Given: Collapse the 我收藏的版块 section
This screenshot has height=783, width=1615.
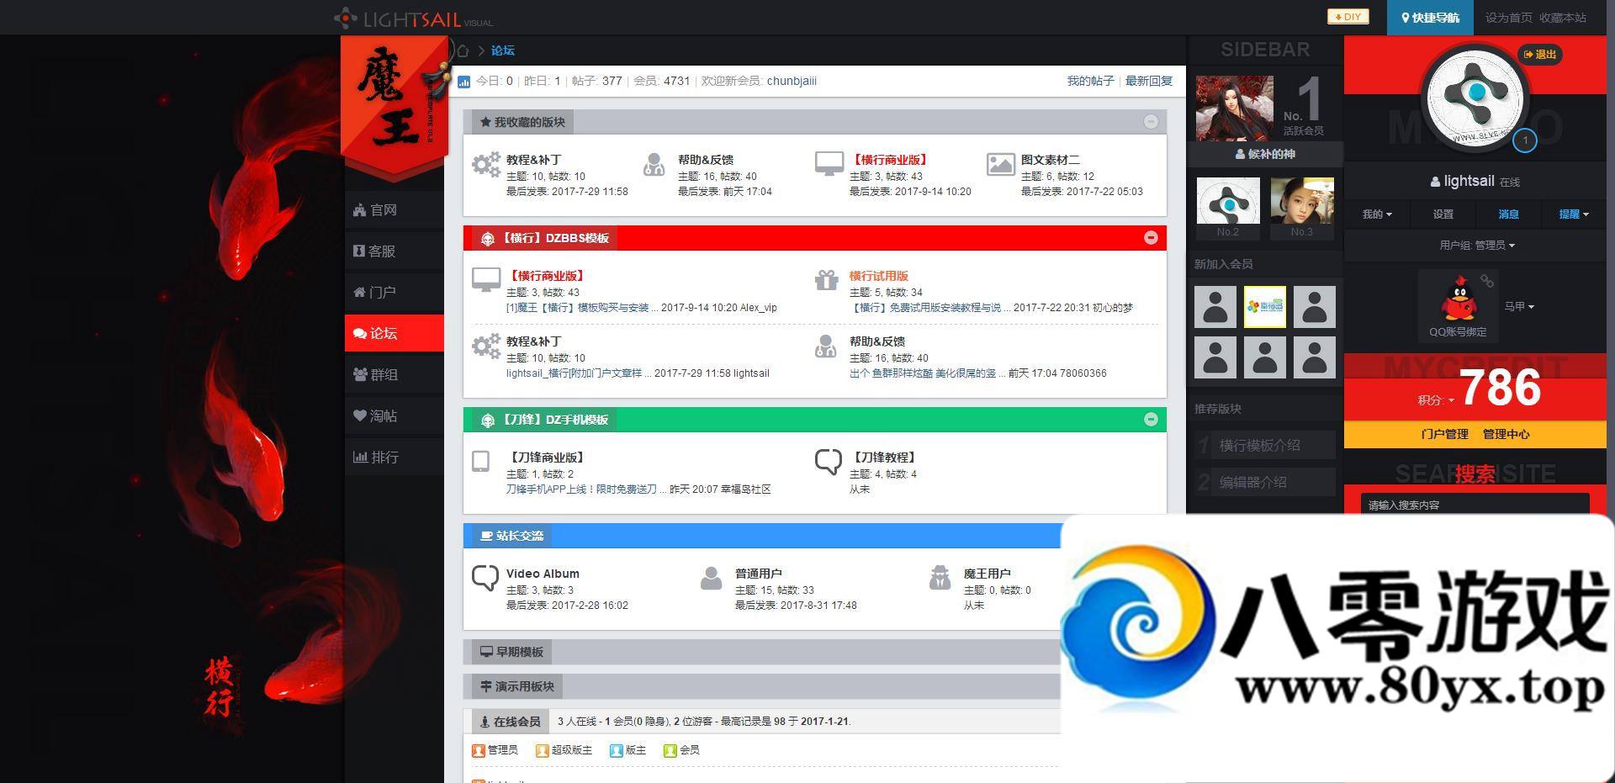Looking at the screenshot, I should [1151, 122].
